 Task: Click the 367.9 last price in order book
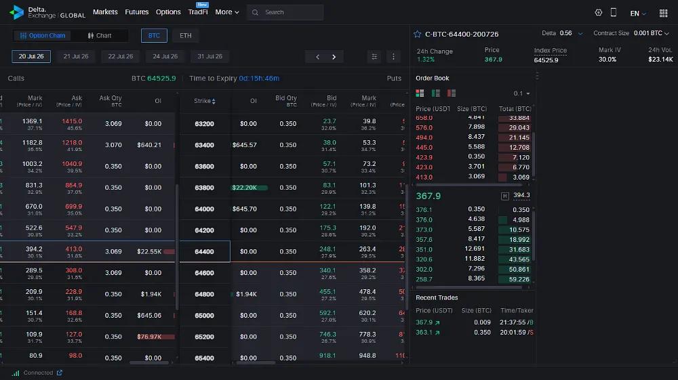428,196
